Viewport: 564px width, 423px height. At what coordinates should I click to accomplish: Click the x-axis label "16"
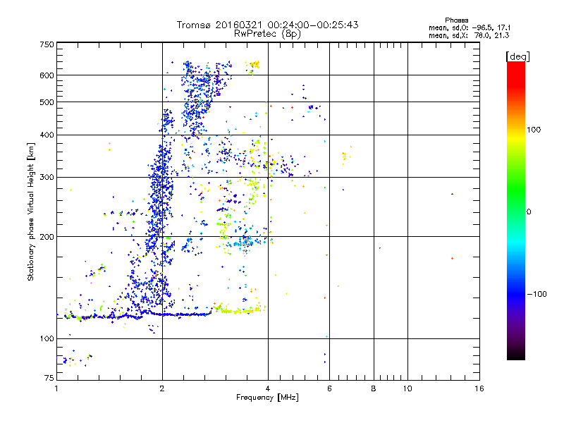[x=479, y=388]
